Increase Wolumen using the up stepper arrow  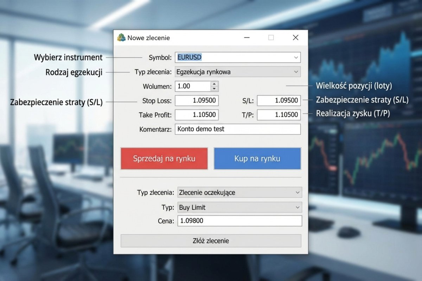tap(215, 84)
